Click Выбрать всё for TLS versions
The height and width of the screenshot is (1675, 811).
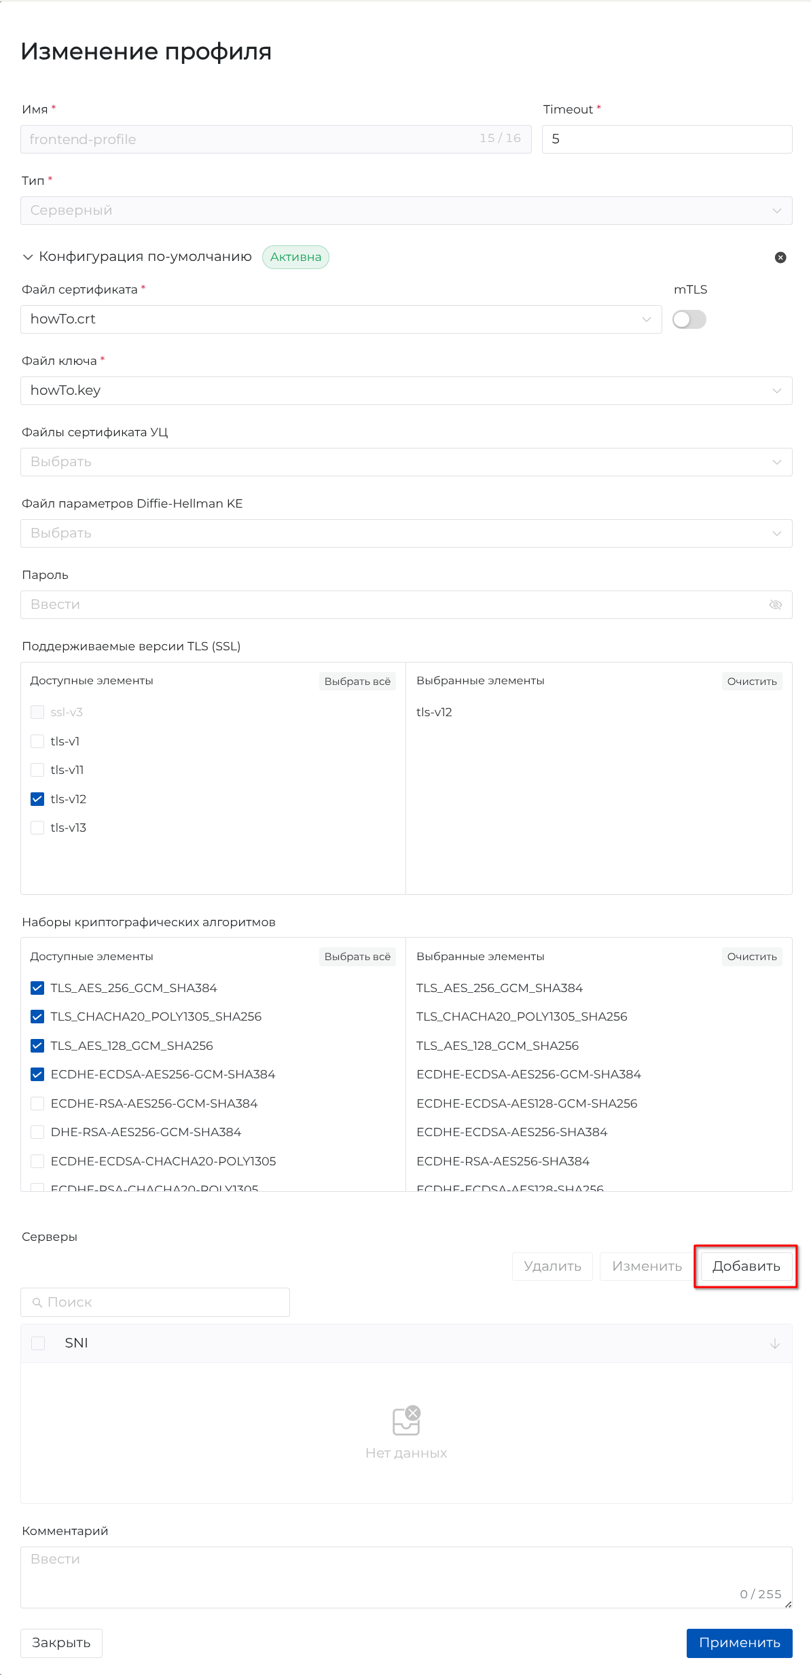pos(357,682)
